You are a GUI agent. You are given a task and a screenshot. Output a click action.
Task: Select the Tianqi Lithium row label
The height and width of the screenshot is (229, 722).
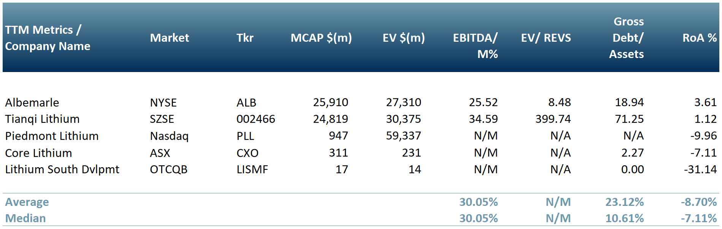[42, 119]
